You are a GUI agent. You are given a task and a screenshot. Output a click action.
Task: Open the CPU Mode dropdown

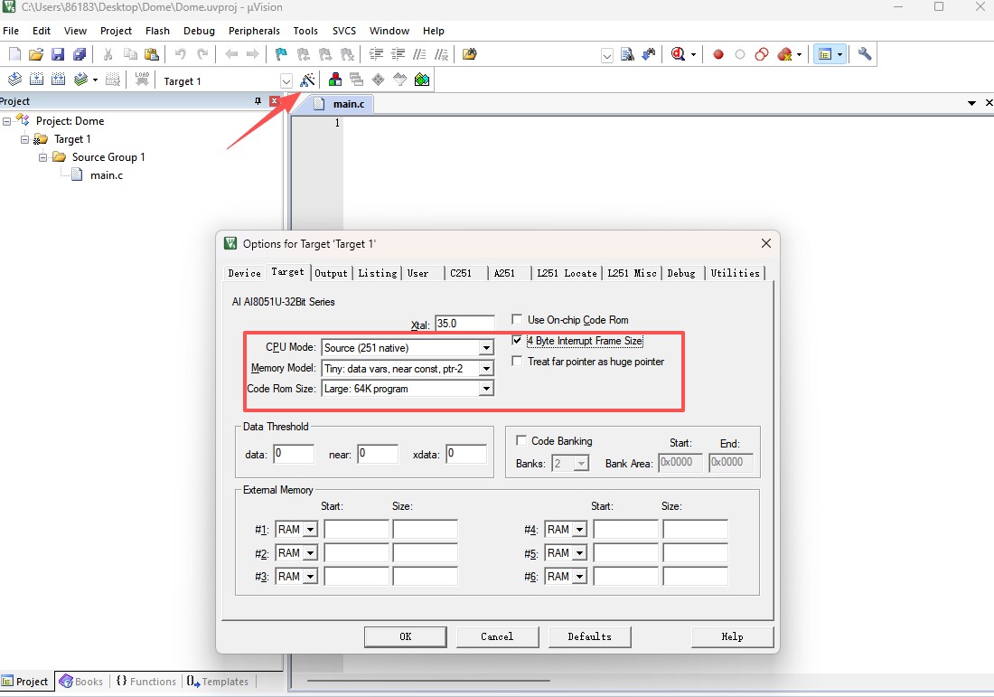click(486, 348)
